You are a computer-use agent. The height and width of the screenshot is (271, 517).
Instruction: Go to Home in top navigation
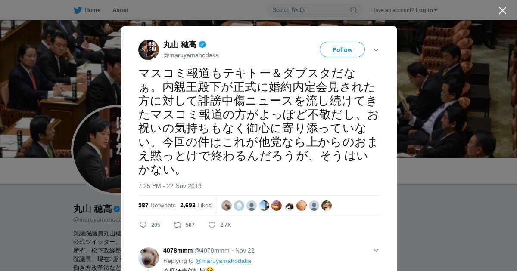click(93, 10)
